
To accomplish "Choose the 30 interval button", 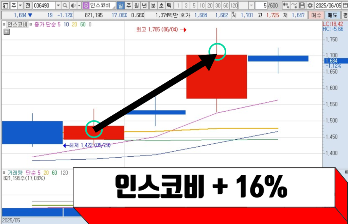I will 218,5.
